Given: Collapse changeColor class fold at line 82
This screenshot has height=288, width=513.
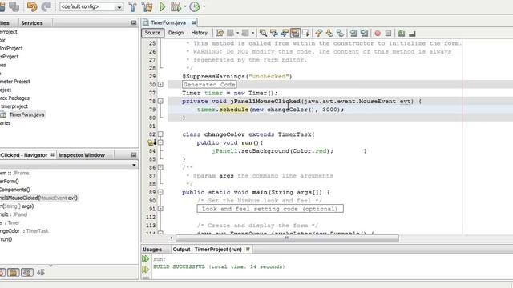Looking at the screenshot, I should (160, 134).
